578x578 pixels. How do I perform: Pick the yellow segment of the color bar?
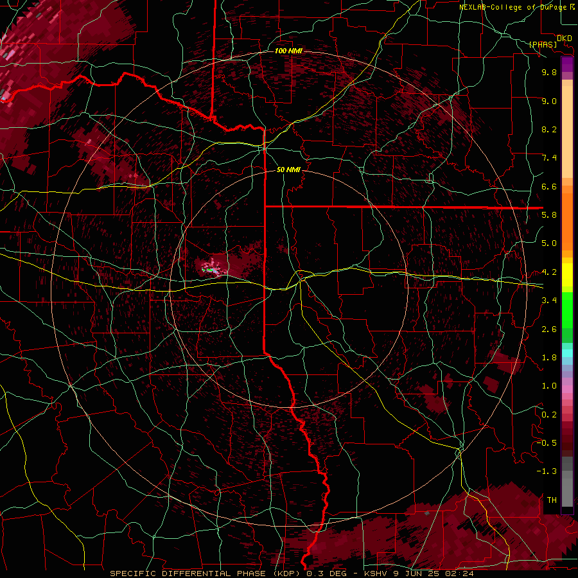click(567, 275)
